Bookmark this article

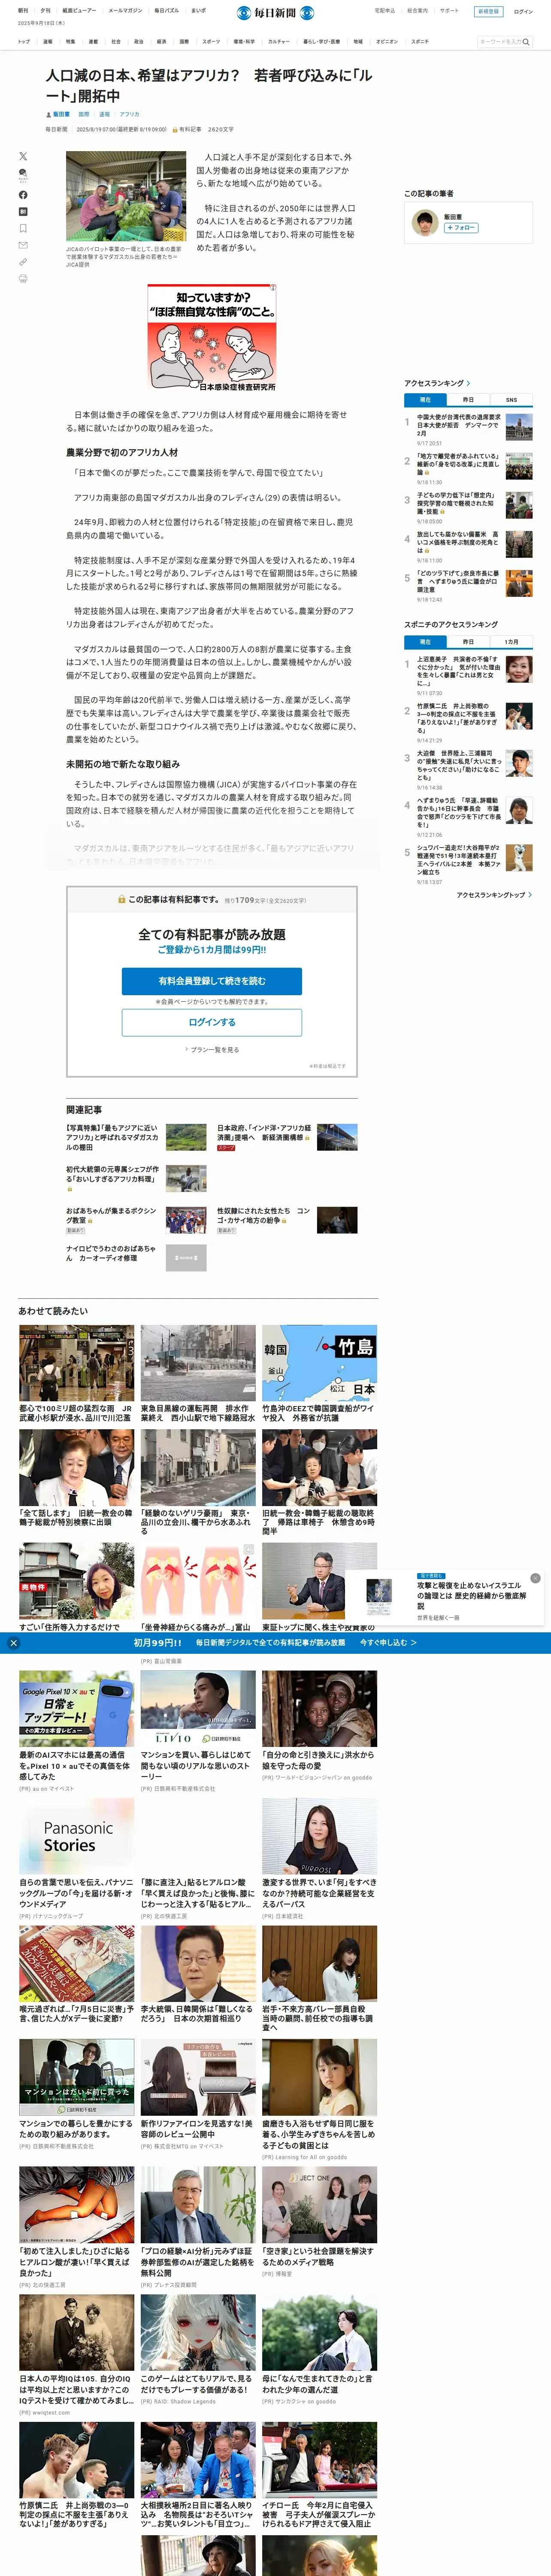[x=23, y=228]
